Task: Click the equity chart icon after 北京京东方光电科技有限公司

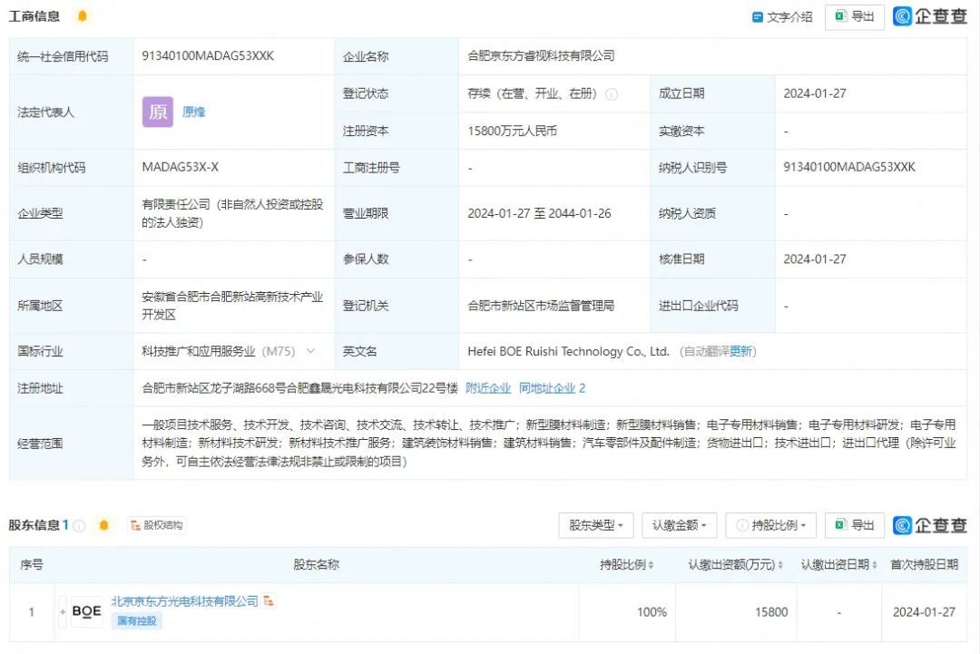Action: coord(269,600)
